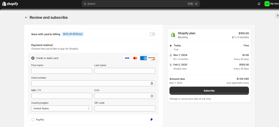279x127 pixels.
Task: Click the Today timeline marker
Action: point(171,46)
